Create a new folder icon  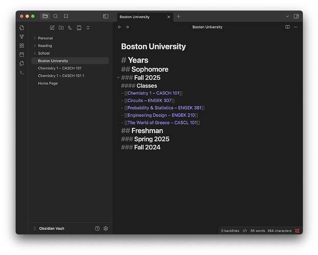61,28
